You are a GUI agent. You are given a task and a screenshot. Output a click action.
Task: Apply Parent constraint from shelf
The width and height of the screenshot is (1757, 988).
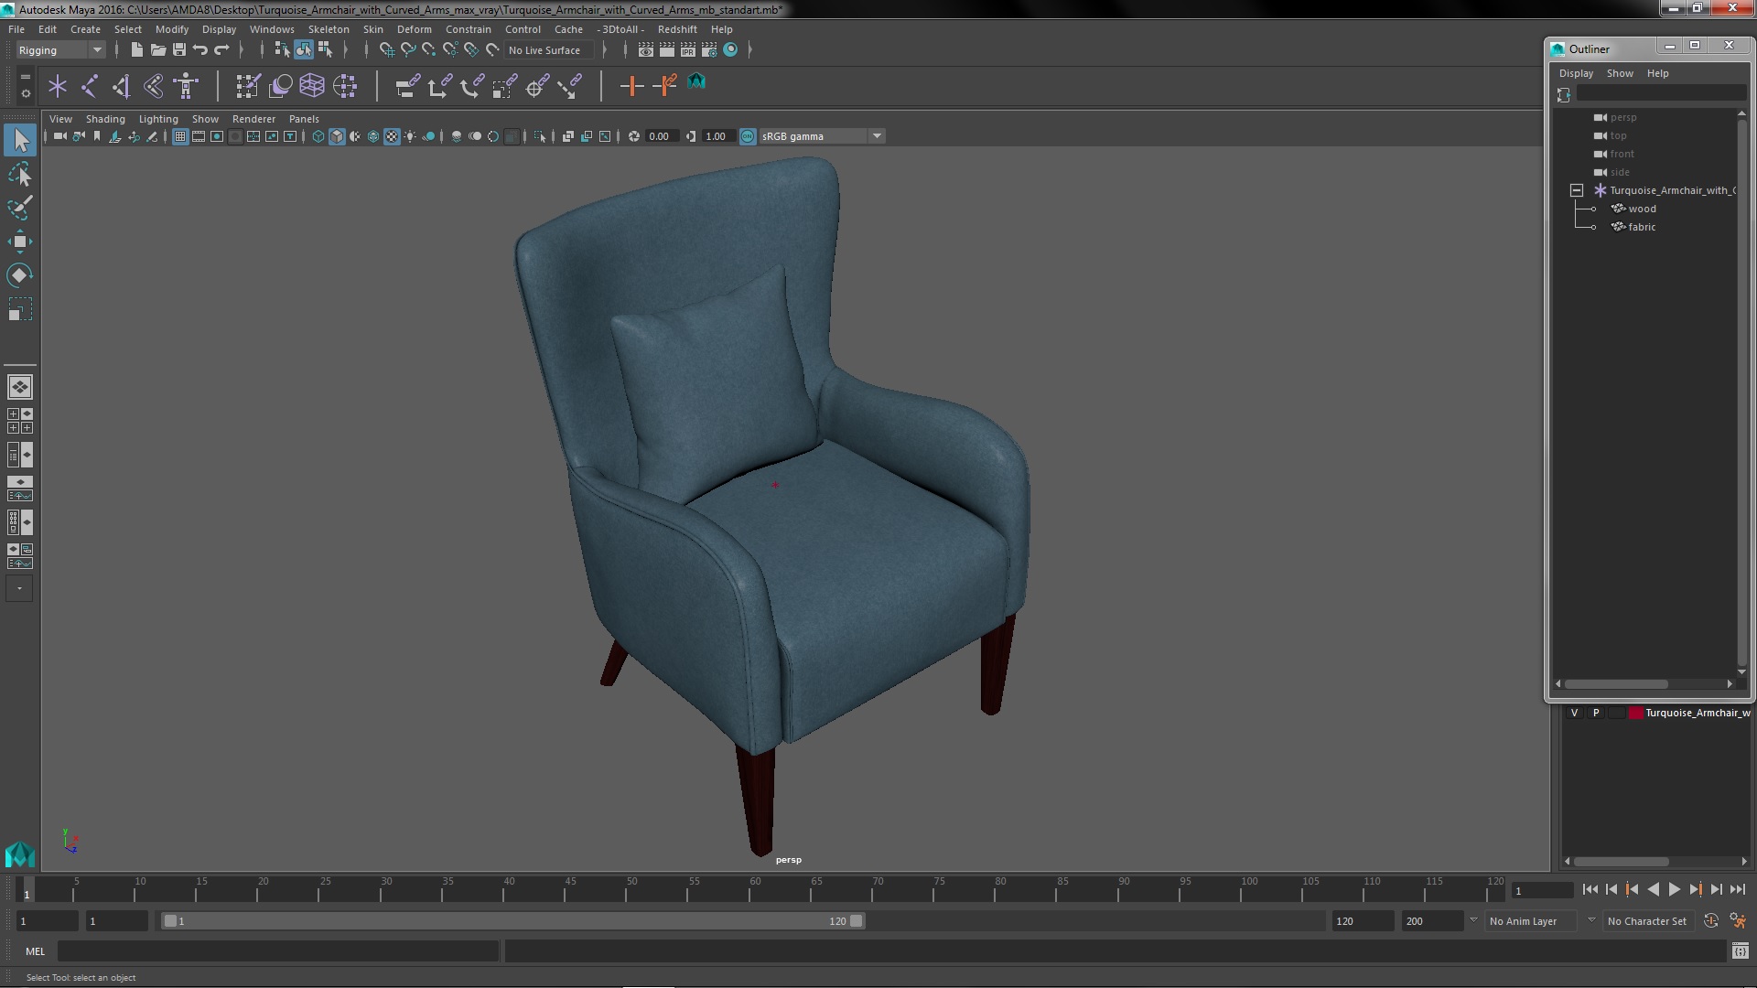408,87
